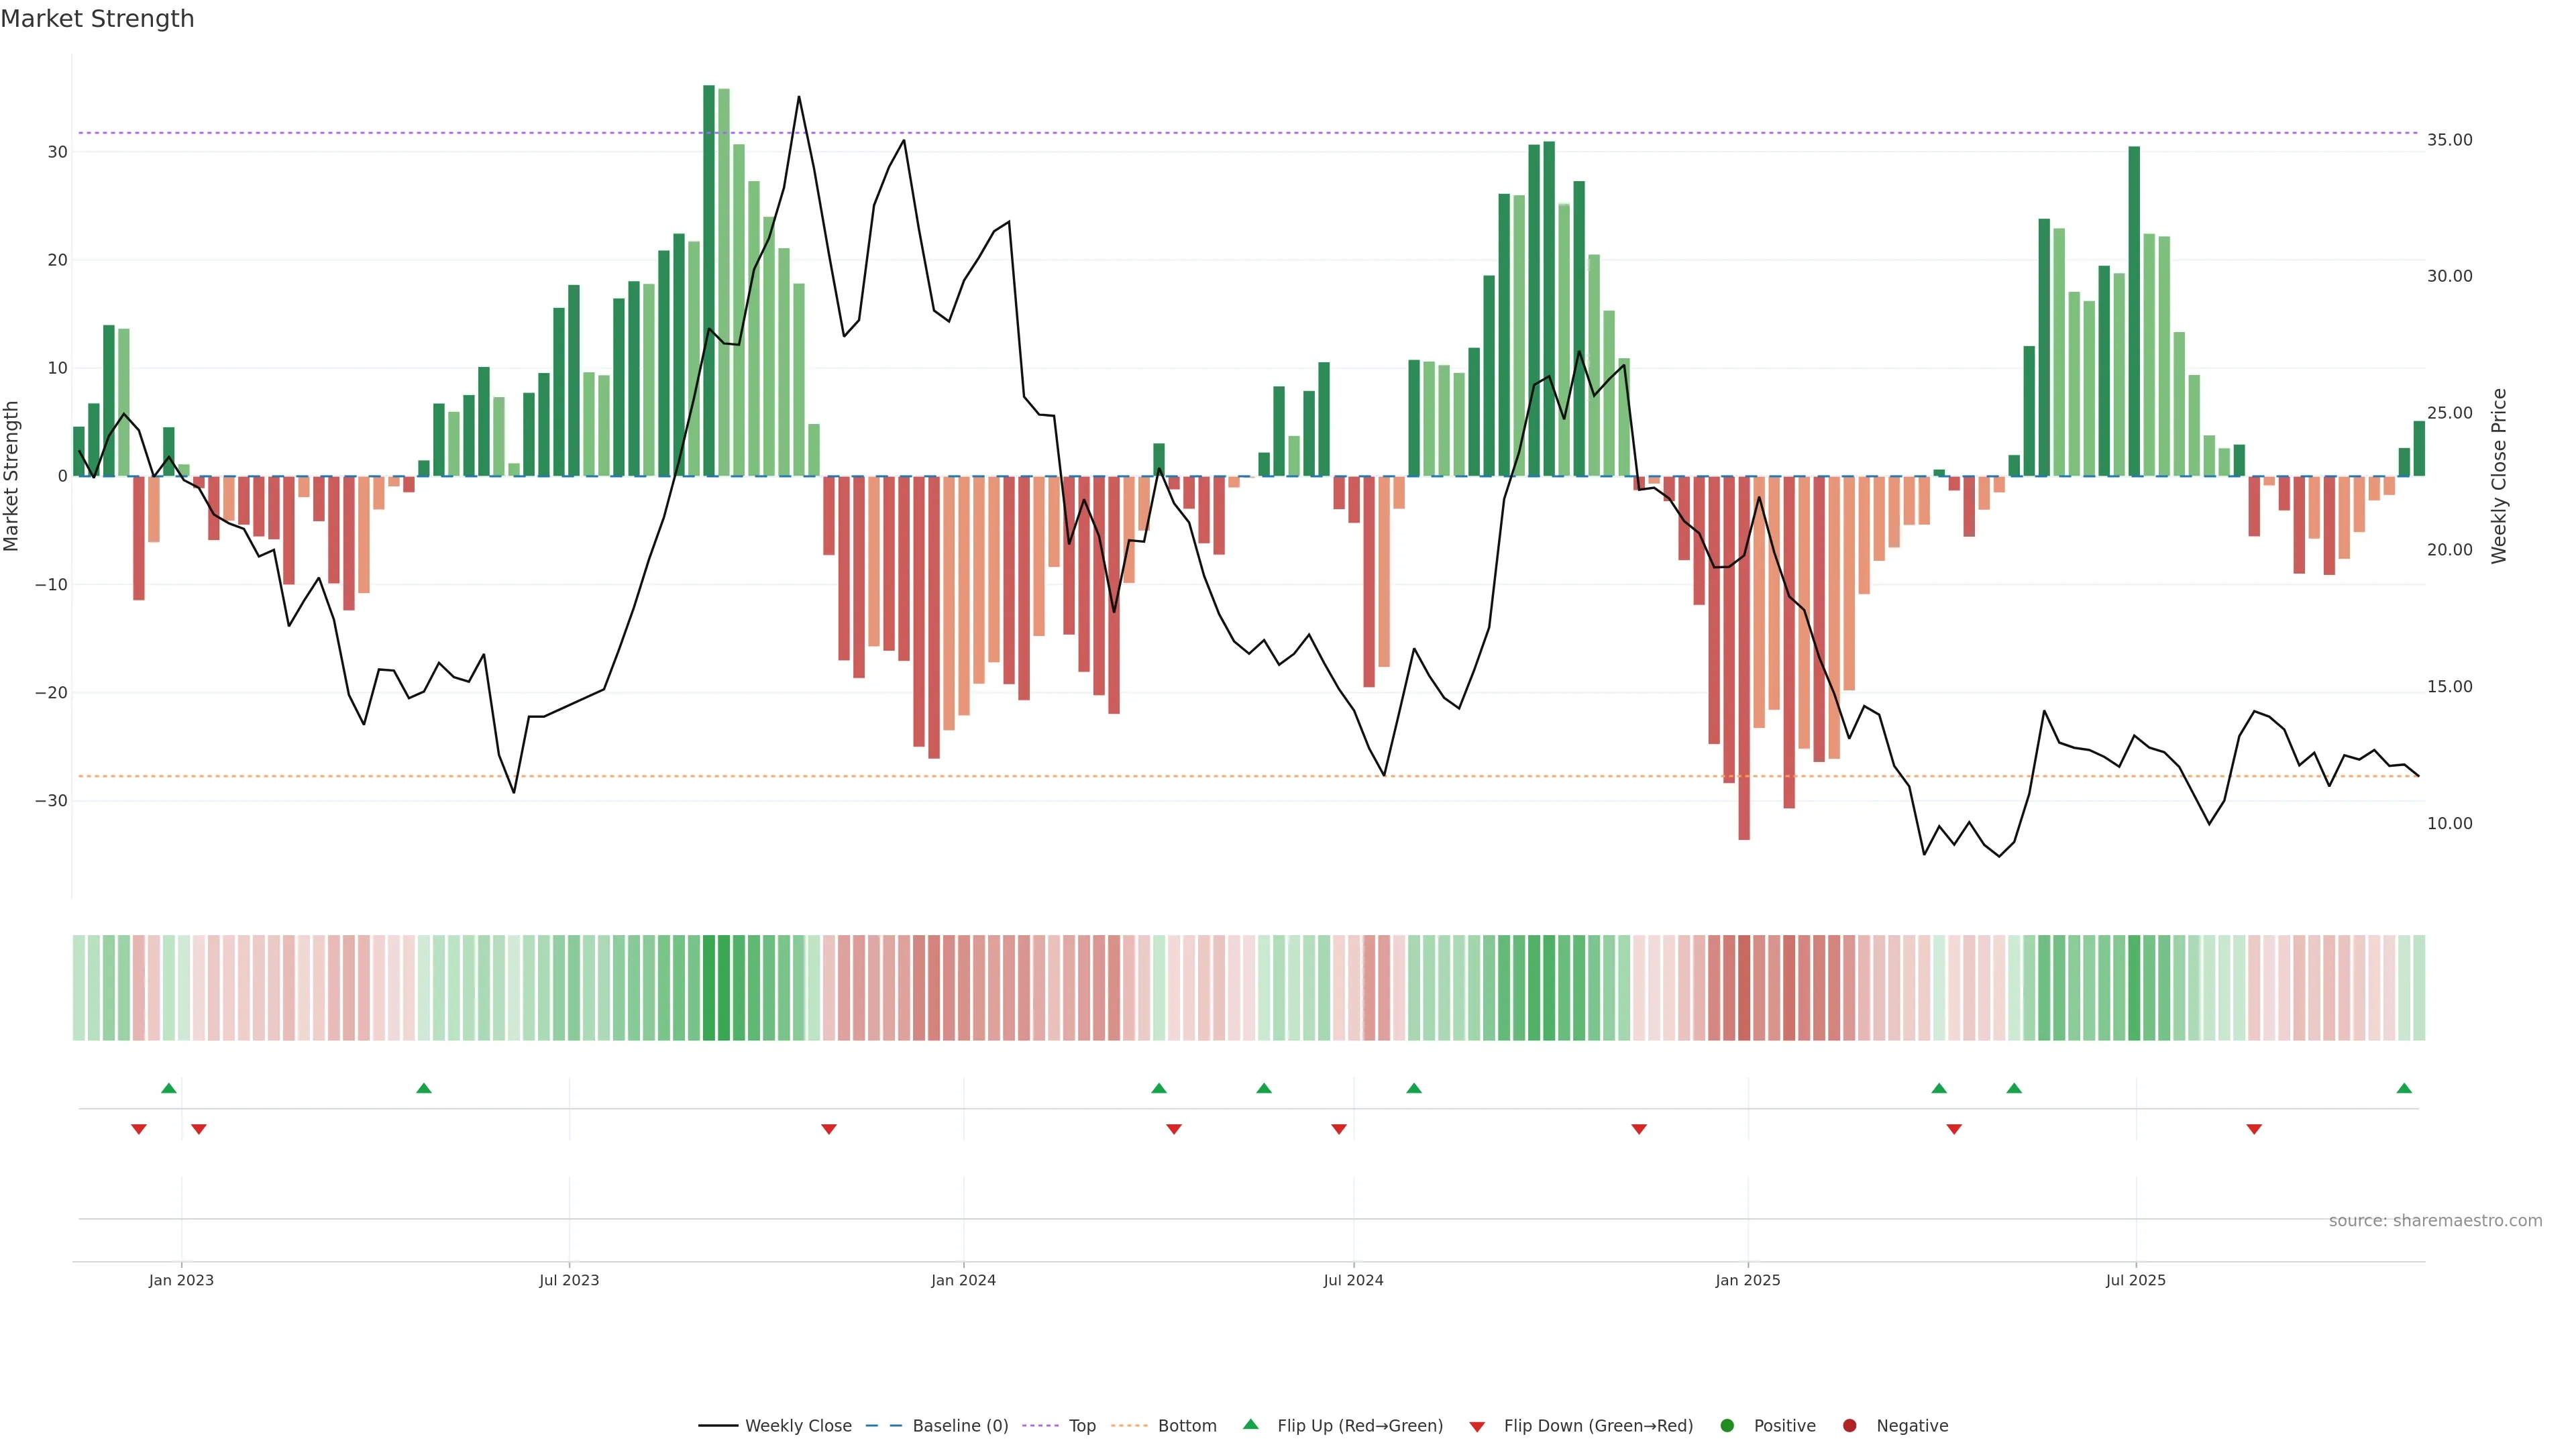Click the Market Strength chart title
The height and width of the screenshot is (1449, 2576).
(x=97, y=19)
